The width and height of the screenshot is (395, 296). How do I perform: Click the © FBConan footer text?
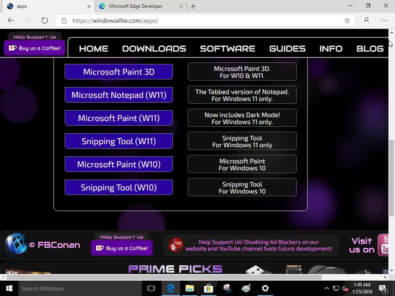pos(55,245)
